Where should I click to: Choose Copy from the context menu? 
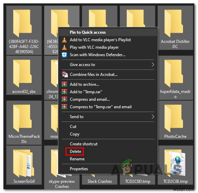(108, 134)
